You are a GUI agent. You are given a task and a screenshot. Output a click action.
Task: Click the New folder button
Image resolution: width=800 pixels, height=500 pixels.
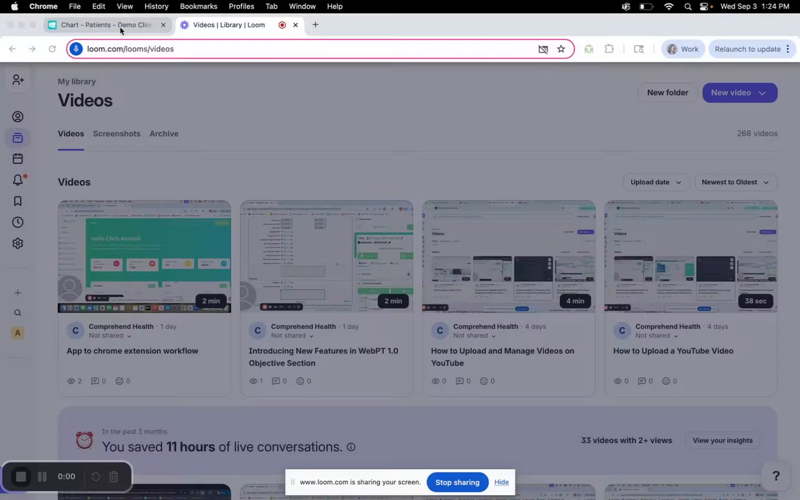[x=667, y=92]
